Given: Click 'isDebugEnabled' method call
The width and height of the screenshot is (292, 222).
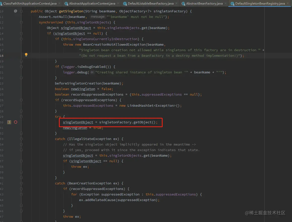Looking at the screenshot, I should click(91, 67).
